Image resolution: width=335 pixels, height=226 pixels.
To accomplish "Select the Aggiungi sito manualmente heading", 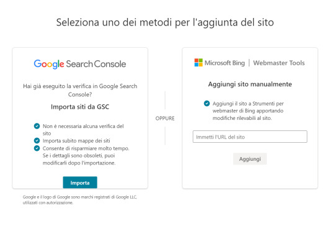I will (250, 84).
